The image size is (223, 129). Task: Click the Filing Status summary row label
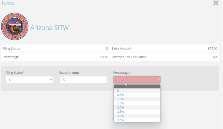pyautogui.click(x=11, y=48)
